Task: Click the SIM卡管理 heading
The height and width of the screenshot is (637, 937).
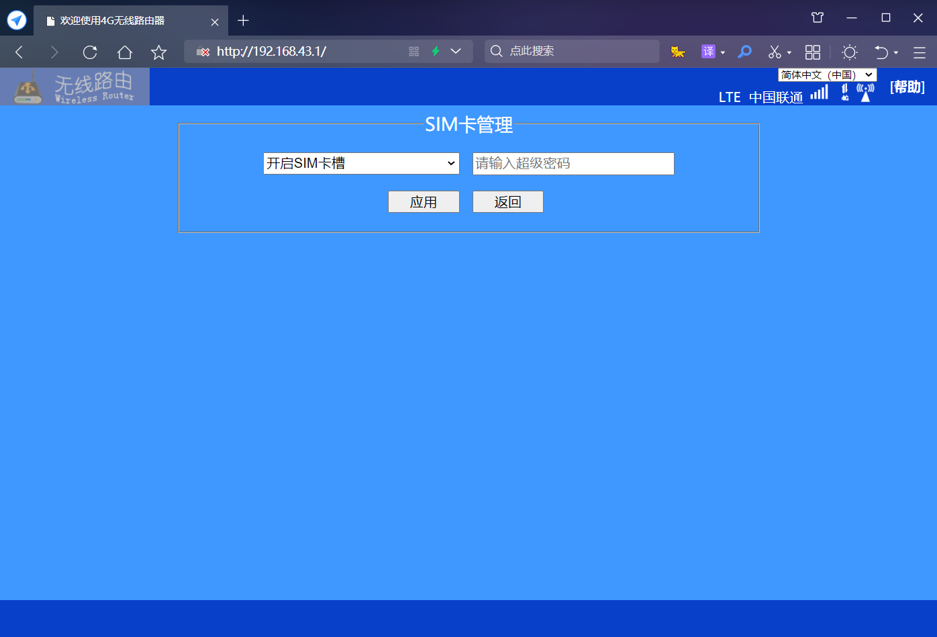Action: 469,124
